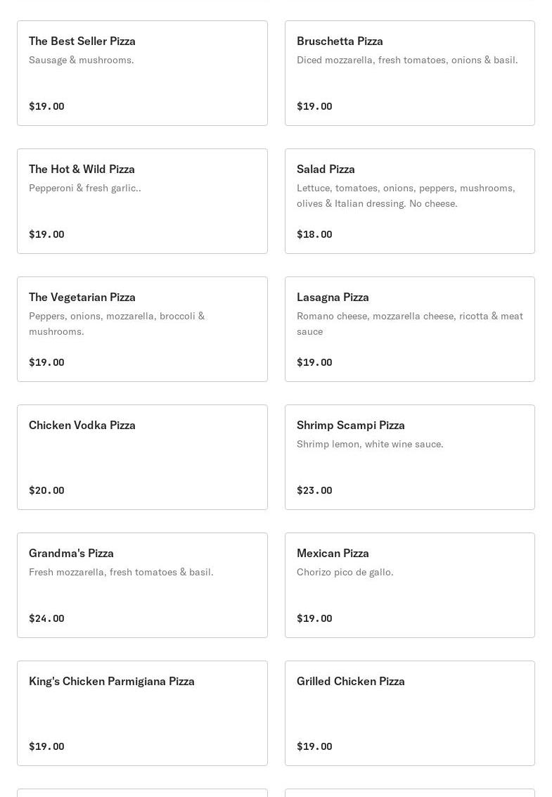Click the $18.00 Salad Pizza price
552x797 pixels.
coord(314,234)
